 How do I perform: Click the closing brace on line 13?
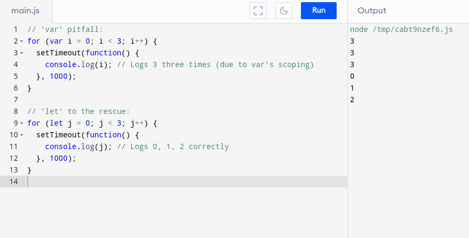[29, 170]
